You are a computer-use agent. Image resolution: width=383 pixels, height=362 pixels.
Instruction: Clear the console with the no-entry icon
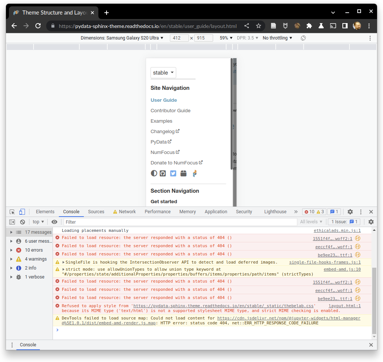click(x=22, y=222)
